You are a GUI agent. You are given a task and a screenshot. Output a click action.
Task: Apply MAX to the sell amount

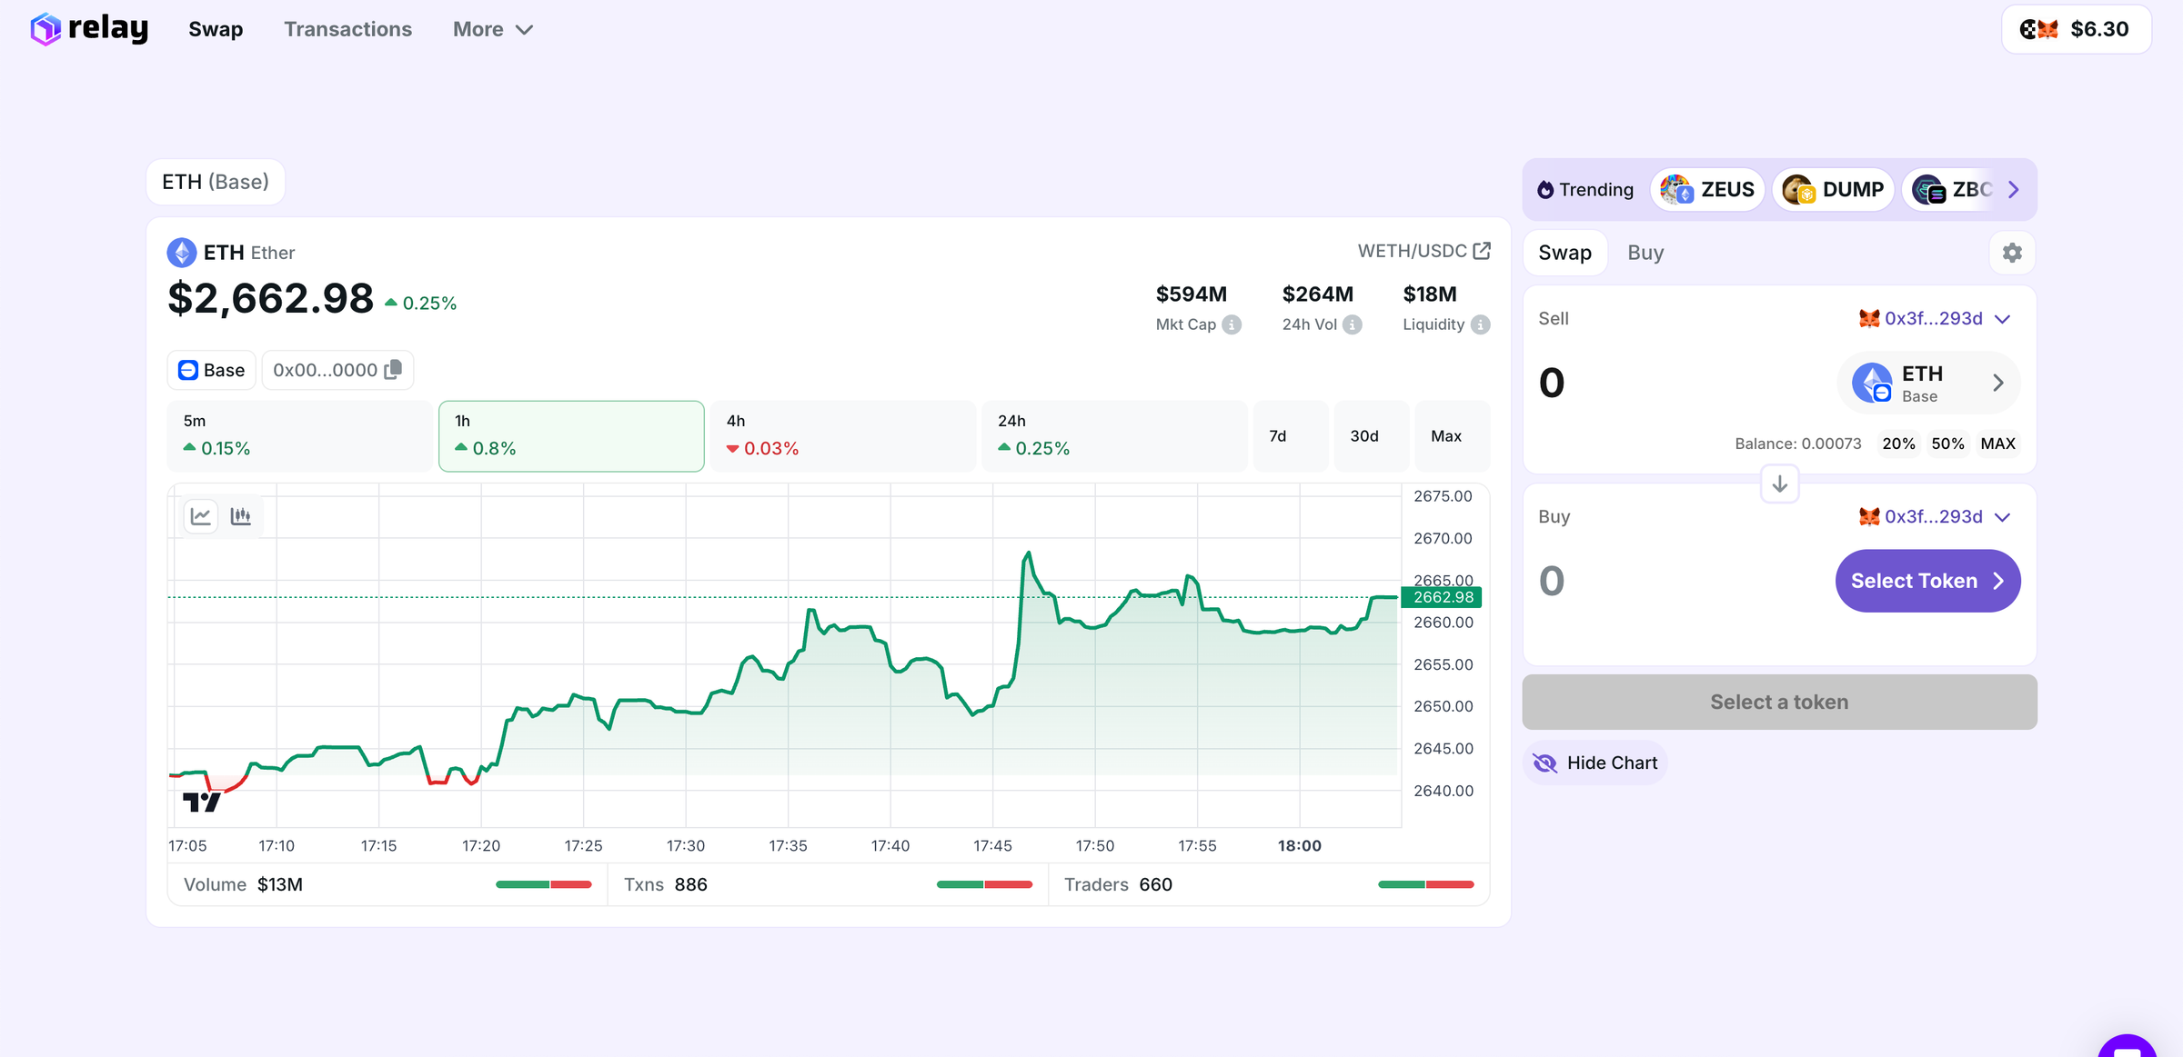[x=1997, y=444]
